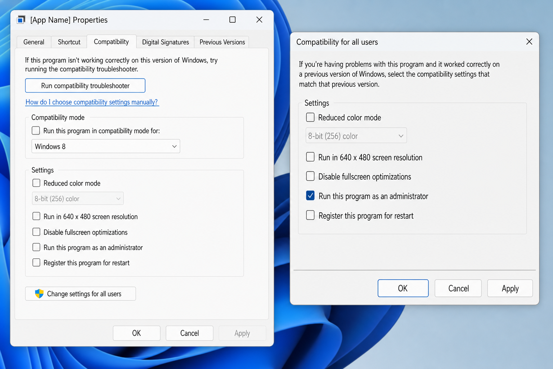Close the Compatibility for all users dialog
This screenshot has width=553, height=369.
click(x=529, y=41)
